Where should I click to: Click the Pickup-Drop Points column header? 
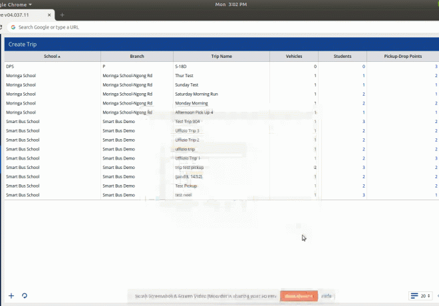pyautogui.click(x=402, y=57)
